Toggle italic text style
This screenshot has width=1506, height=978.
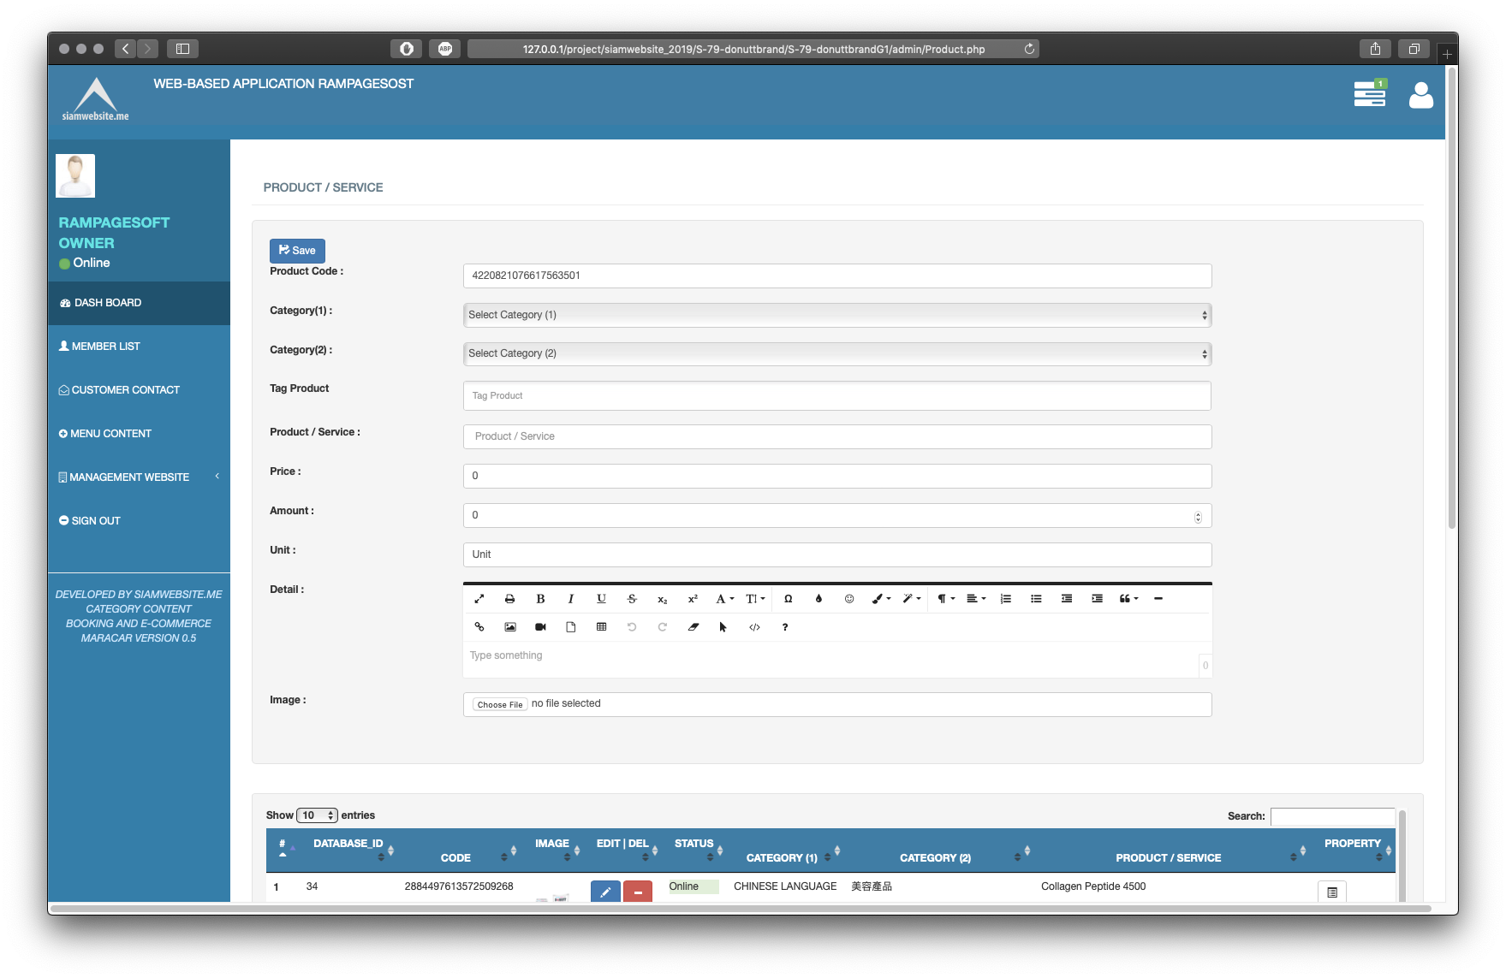pos(570,599)
